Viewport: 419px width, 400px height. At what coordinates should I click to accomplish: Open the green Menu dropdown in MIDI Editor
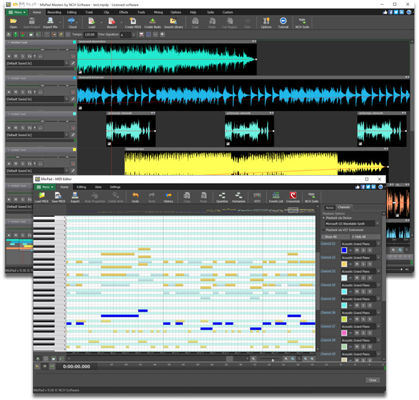(x=45, y=187)
